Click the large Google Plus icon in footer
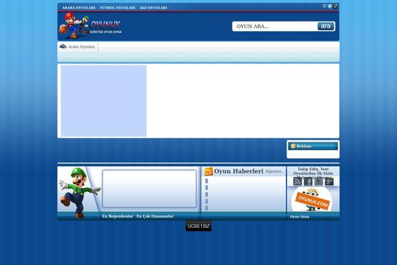397x265 pixels. coord(329,182)
